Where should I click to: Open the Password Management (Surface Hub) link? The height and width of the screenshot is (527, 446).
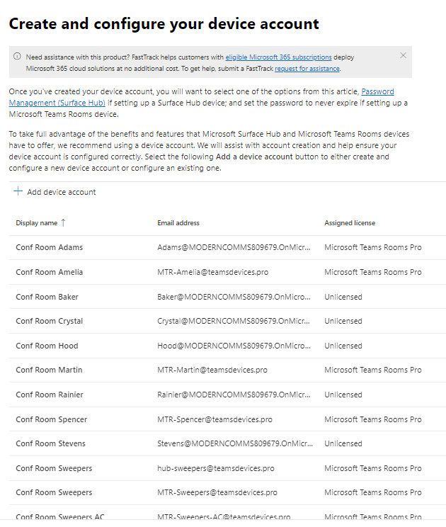coord(377,92)
